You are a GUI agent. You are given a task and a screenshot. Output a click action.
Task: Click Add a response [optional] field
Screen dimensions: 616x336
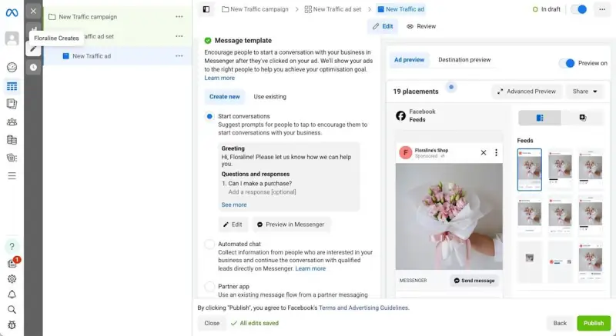point(262,191)
